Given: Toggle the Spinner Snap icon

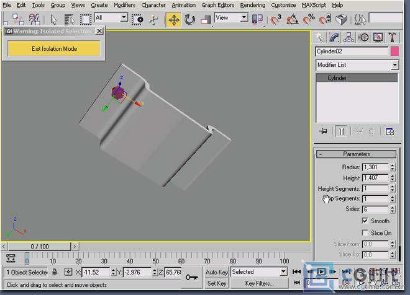Looking at the screenshot, I should 325,20.
